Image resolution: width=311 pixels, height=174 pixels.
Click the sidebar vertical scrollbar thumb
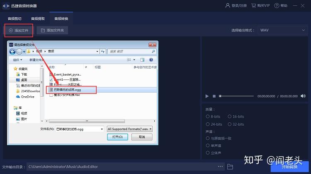tap(41, 82)
